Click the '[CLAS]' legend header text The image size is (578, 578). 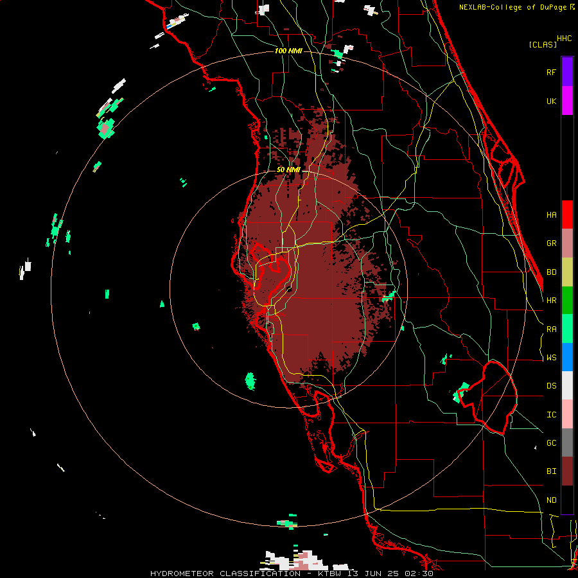[x=543, y=45]
